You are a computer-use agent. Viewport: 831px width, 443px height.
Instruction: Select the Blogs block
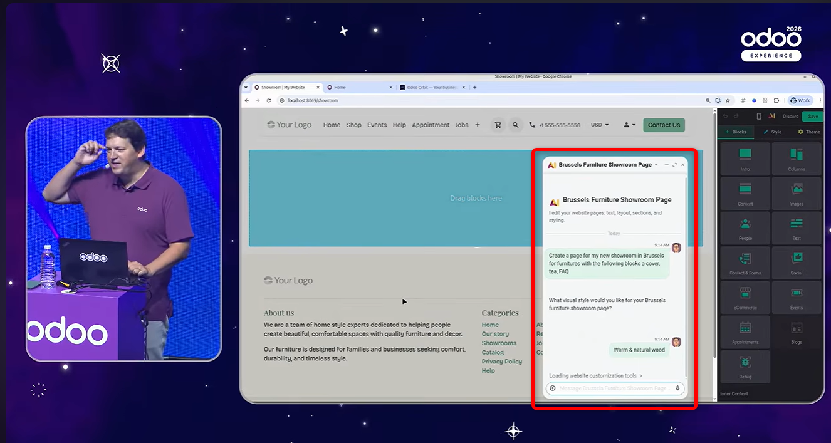[797, 331]
